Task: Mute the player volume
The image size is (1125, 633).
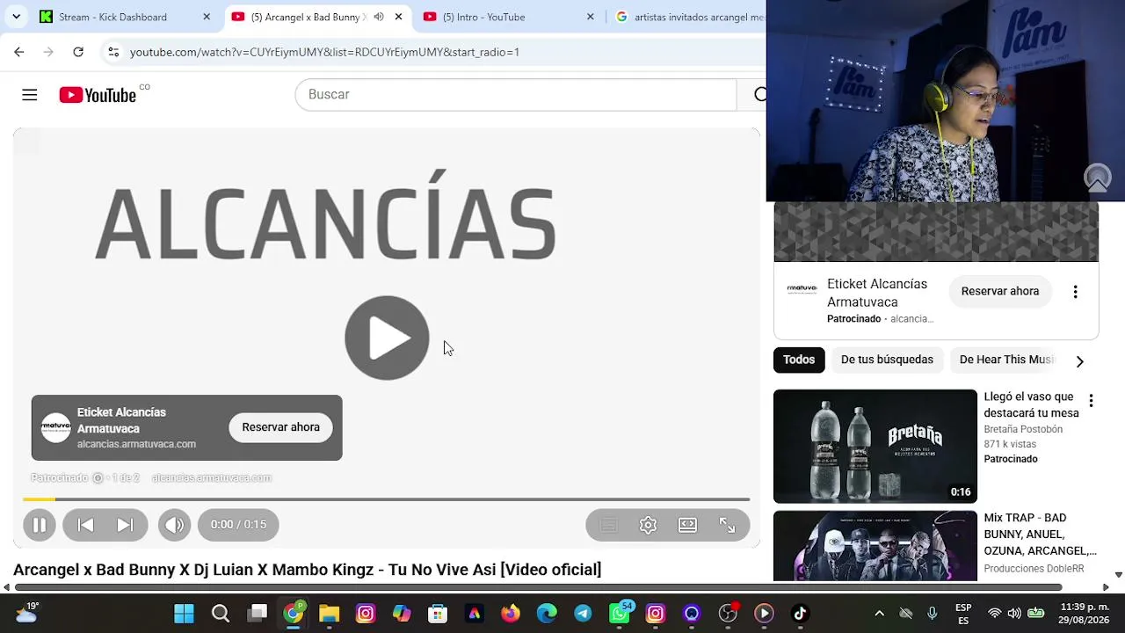Action: pyautogui.click(x=174, y=525)
